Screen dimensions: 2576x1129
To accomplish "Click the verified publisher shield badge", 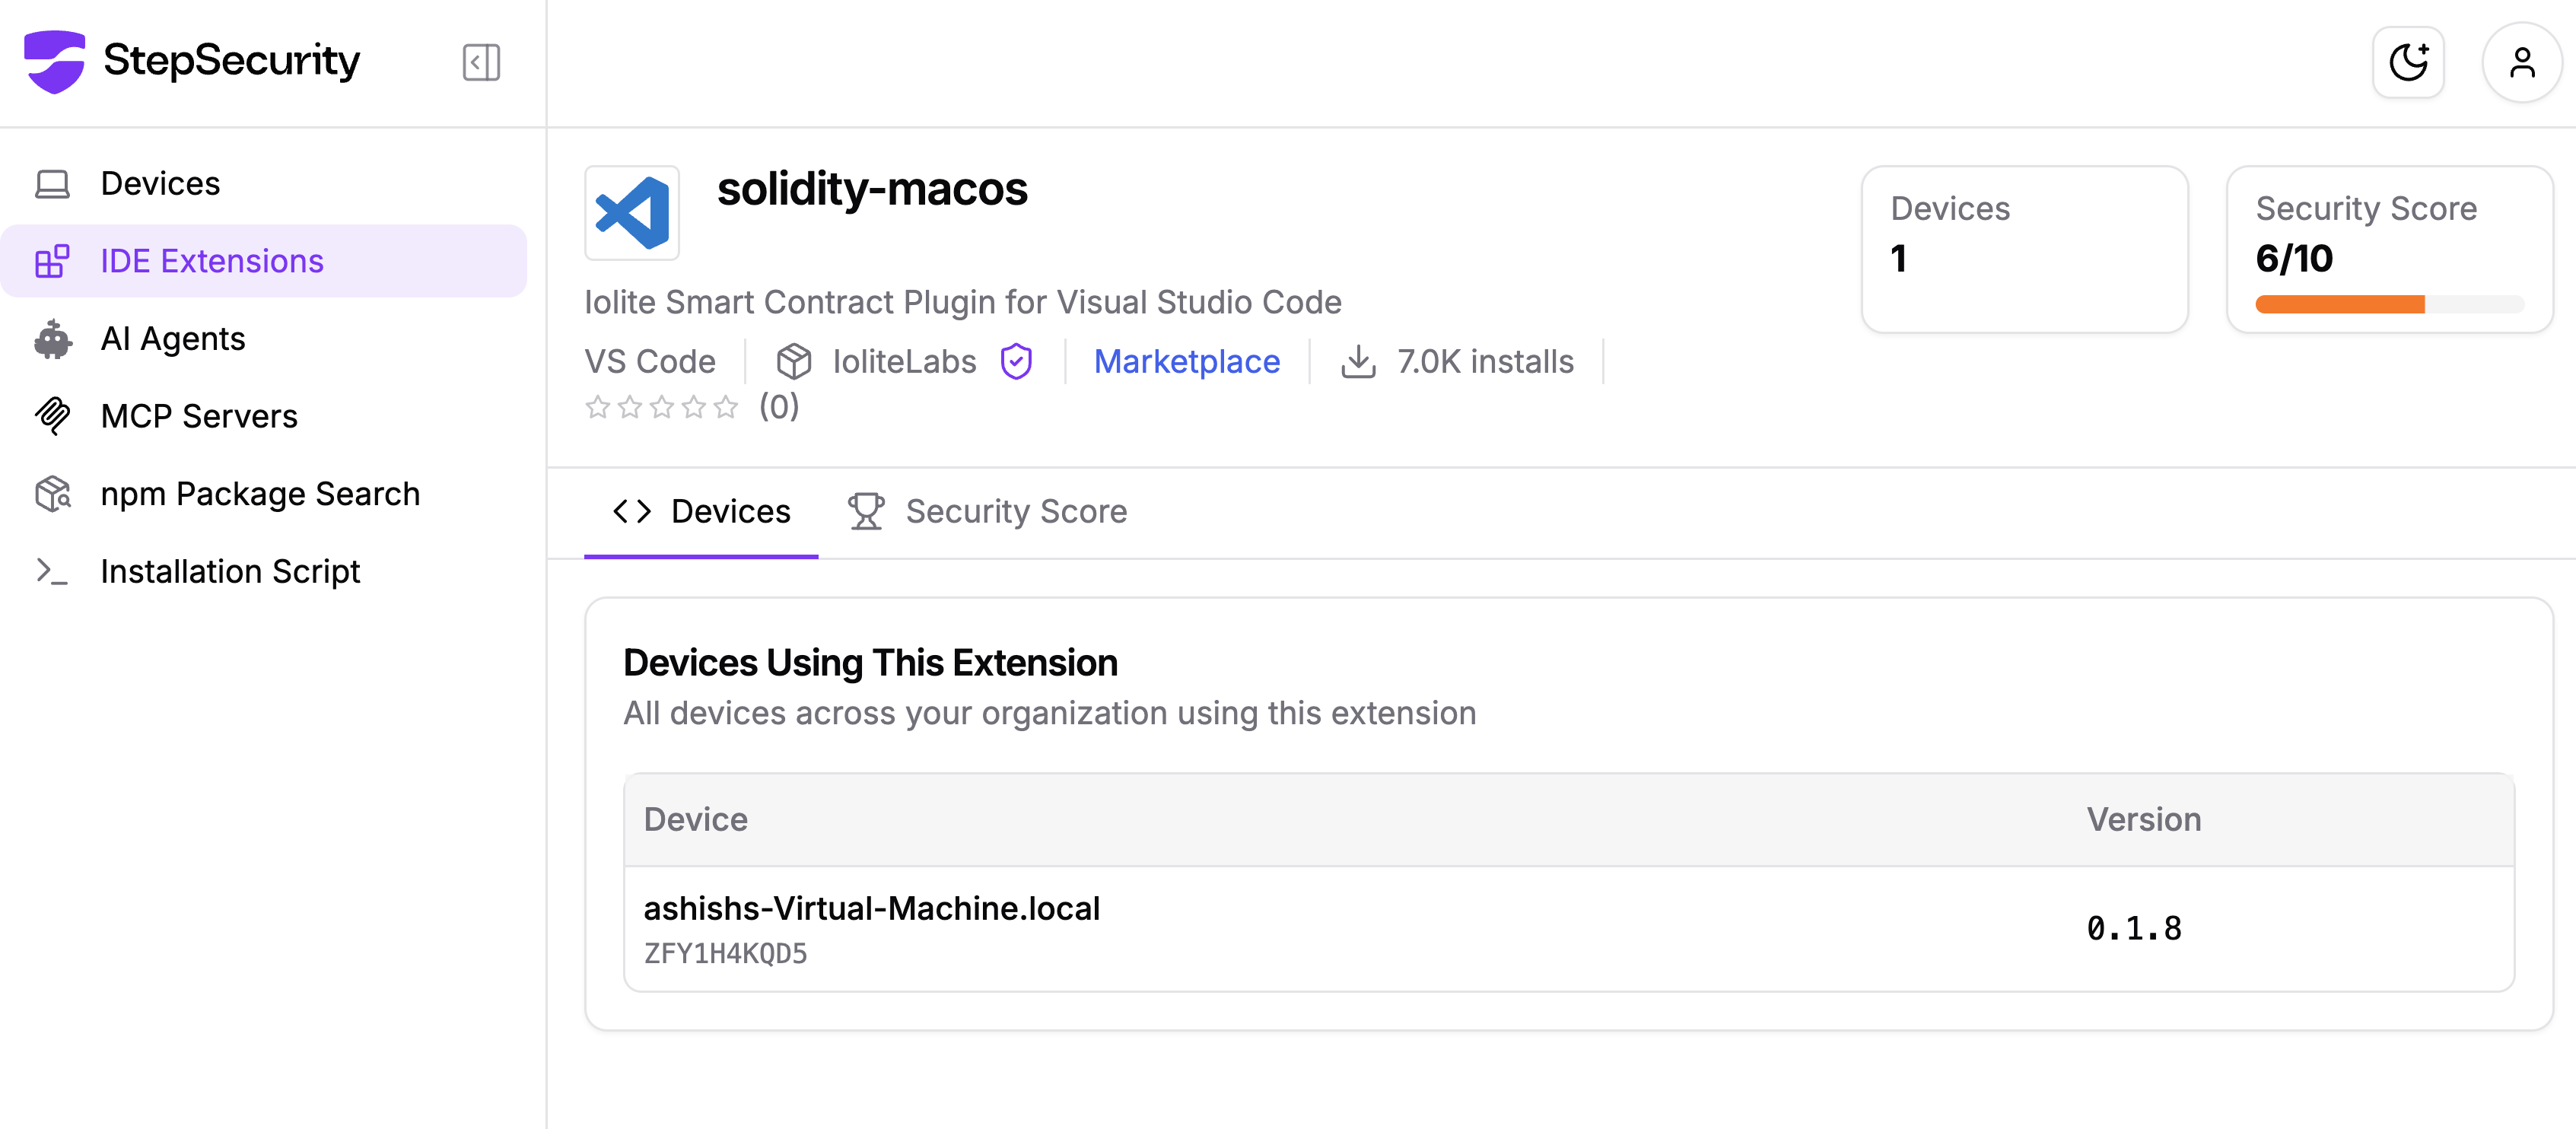I will pos(1016,361).
